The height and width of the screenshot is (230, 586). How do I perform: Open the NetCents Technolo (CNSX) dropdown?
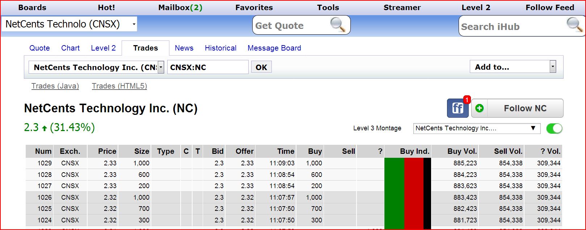pyautogui.click(x=69, y=24)
